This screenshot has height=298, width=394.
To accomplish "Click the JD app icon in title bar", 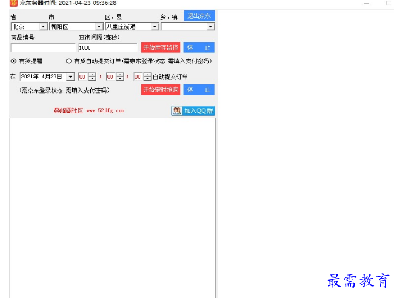I will pos(13,3).
